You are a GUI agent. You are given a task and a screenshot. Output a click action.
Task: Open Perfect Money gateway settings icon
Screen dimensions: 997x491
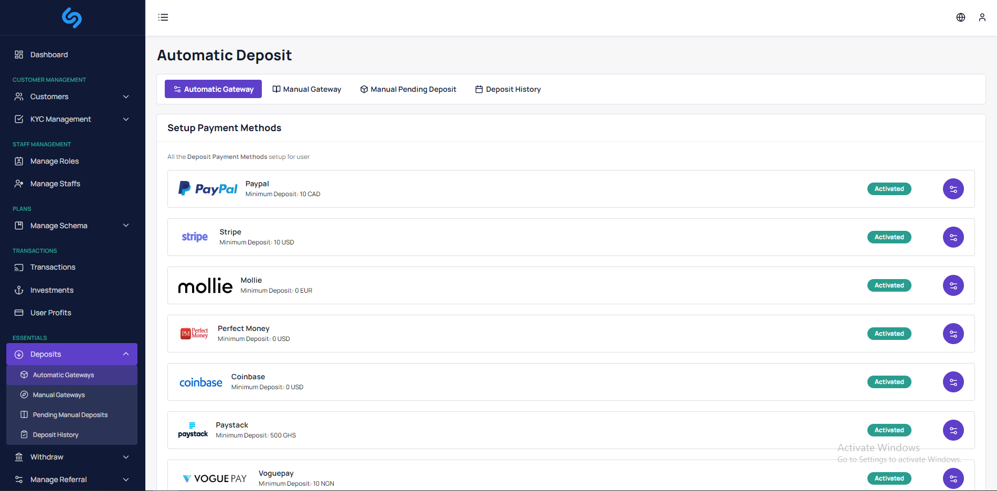(x=953, y=334)
